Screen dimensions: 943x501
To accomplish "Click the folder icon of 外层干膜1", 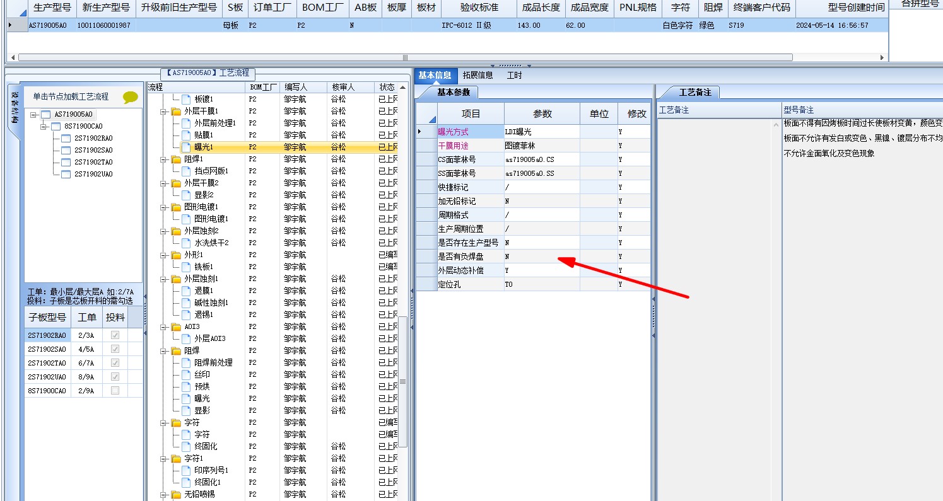I will point(176,111).
